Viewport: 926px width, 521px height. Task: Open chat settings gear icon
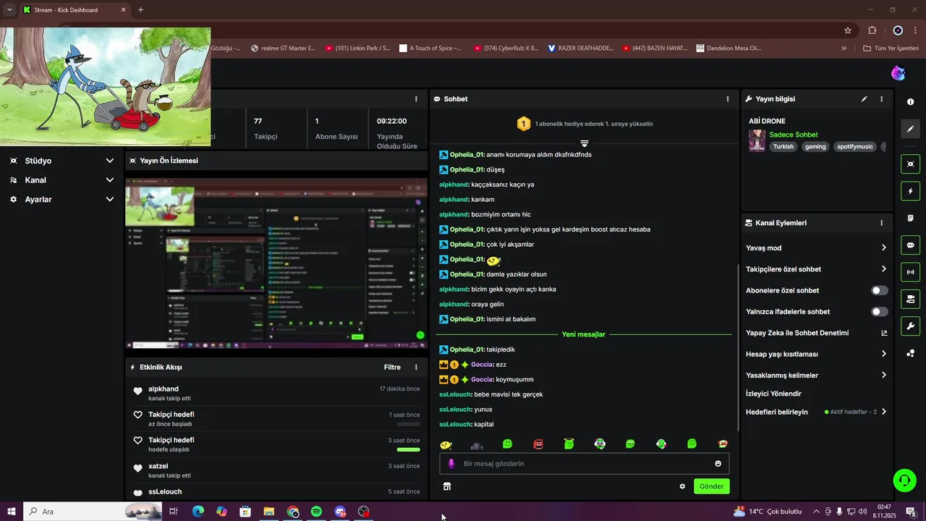pos(682,486)
